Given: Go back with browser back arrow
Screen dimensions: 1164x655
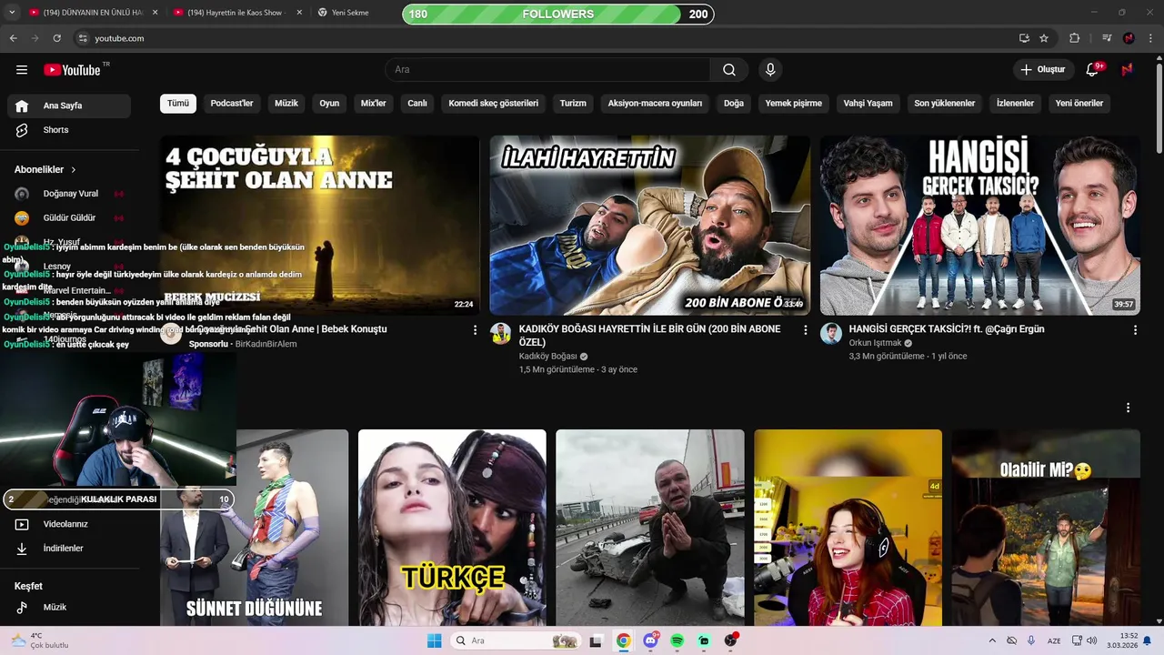Looking at the screenshot, I should pos(13,38).
